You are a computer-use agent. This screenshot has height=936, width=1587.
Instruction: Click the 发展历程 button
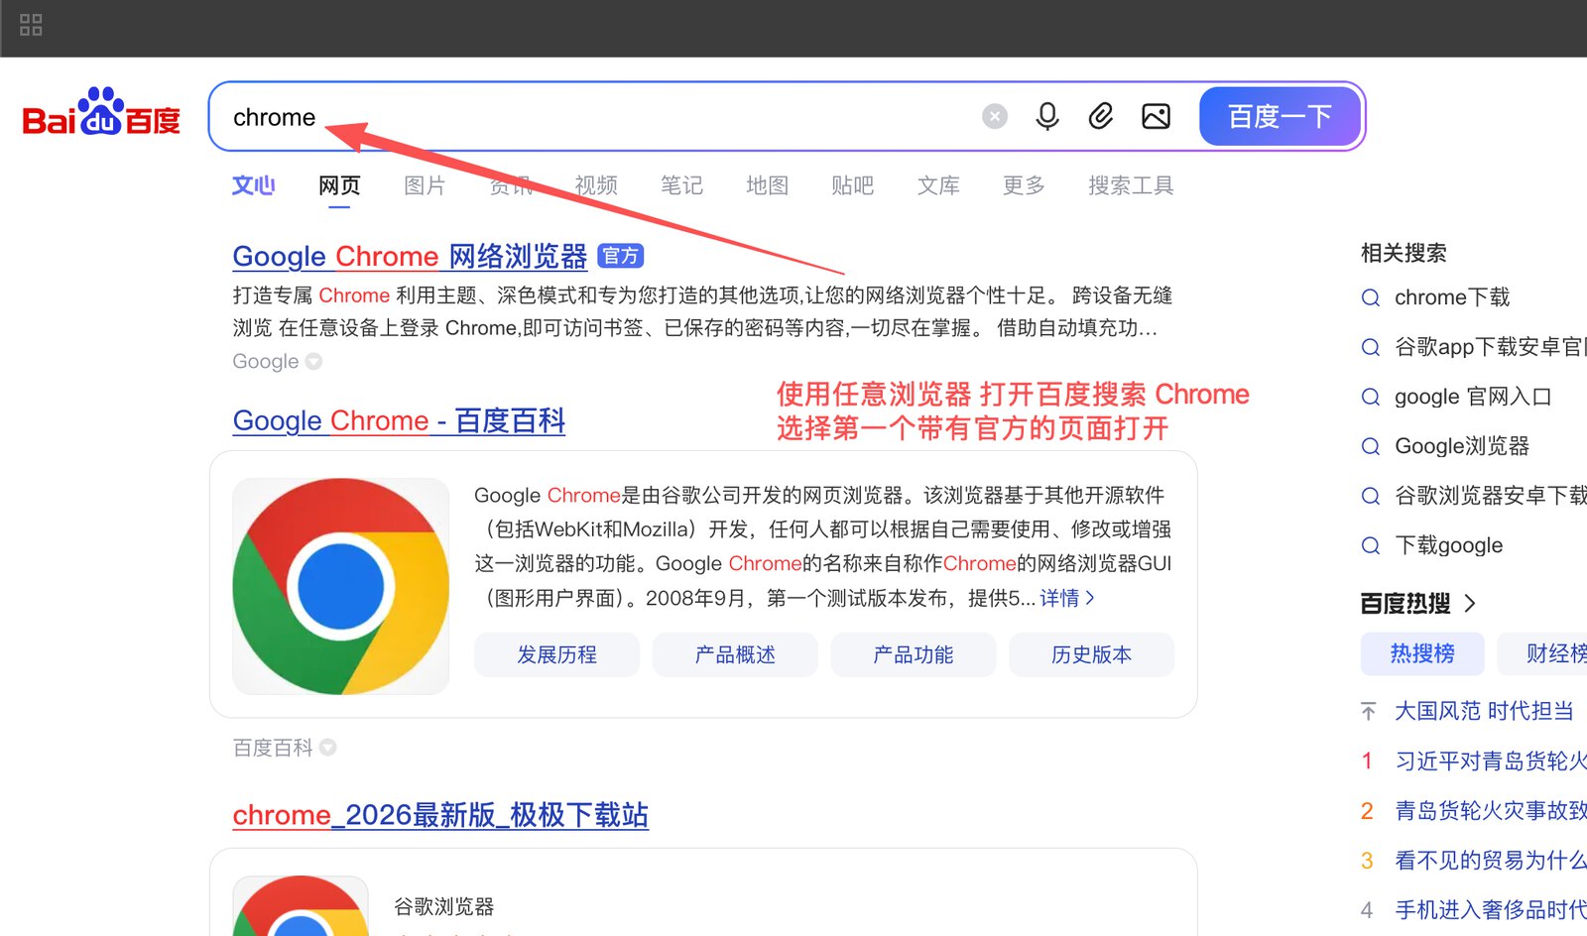556,654
